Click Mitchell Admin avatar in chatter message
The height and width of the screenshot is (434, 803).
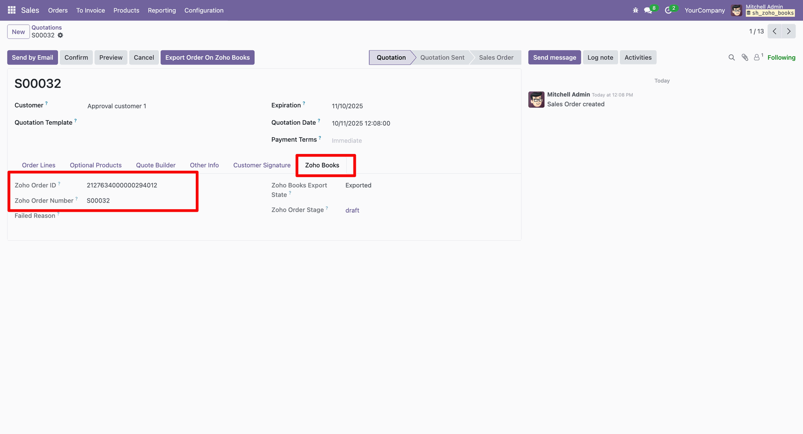pyautogui.click(x=536, y=100)
